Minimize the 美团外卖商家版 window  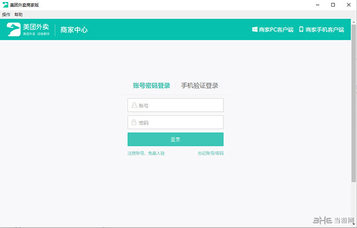pos(317,5)
